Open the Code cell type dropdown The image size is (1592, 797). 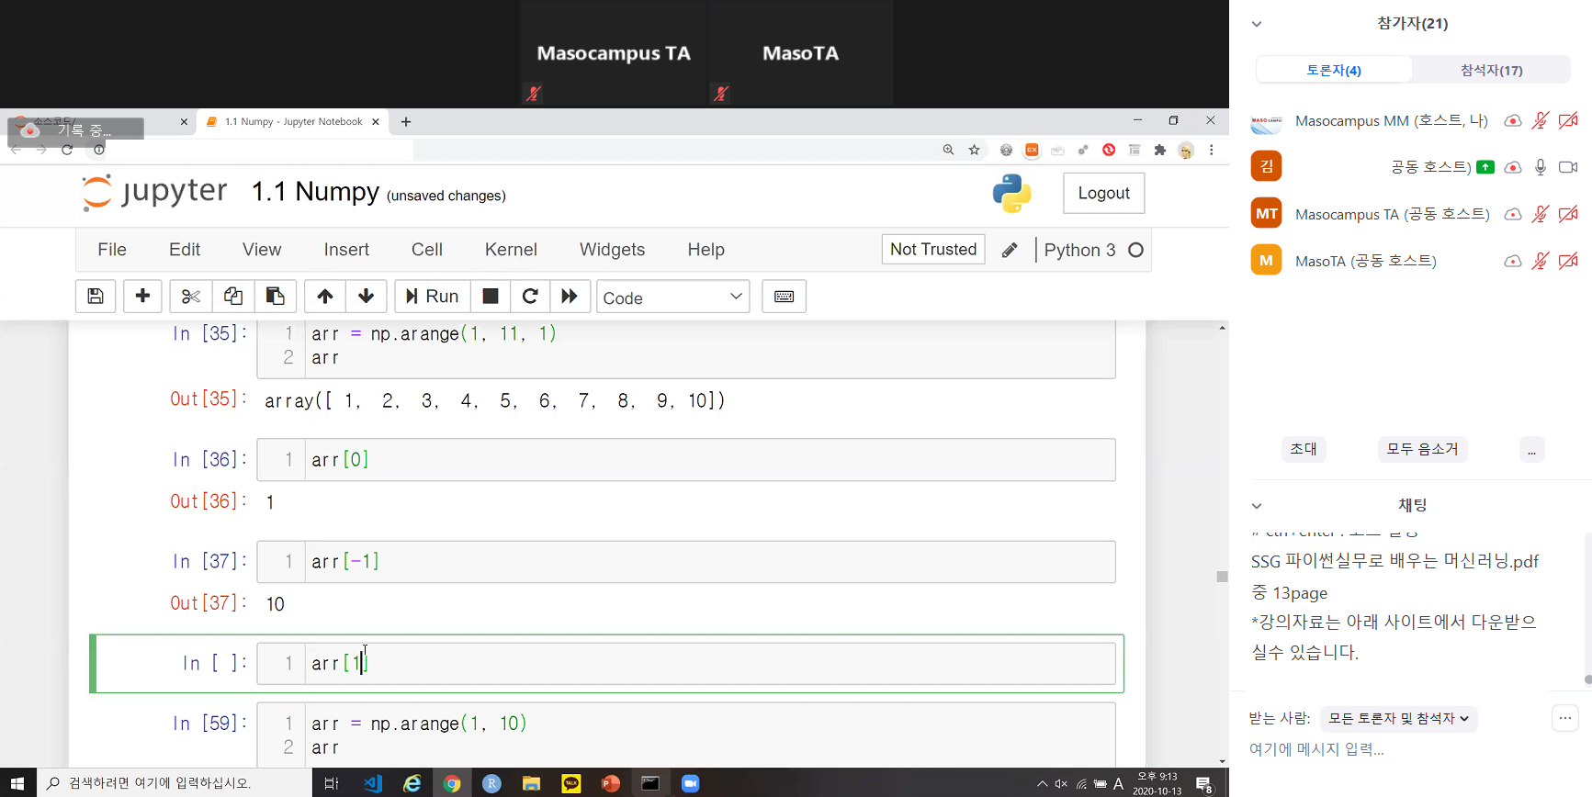click(x=672, y=297)
